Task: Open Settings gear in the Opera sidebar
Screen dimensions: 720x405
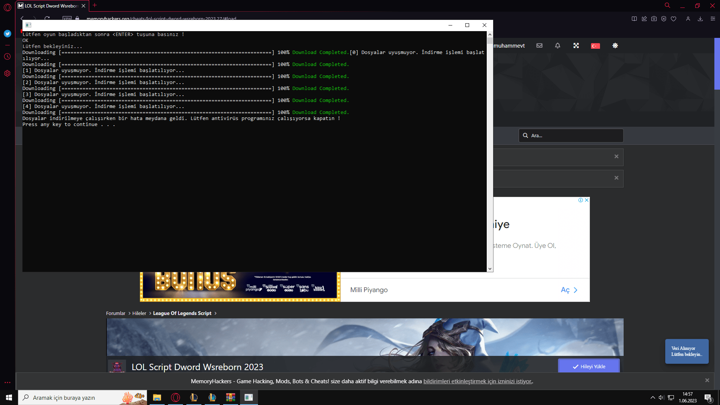Action: (x=7, y=73)
